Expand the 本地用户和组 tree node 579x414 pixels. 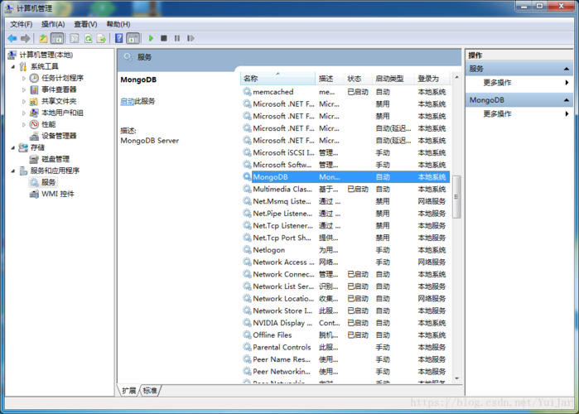pos(24,113)
